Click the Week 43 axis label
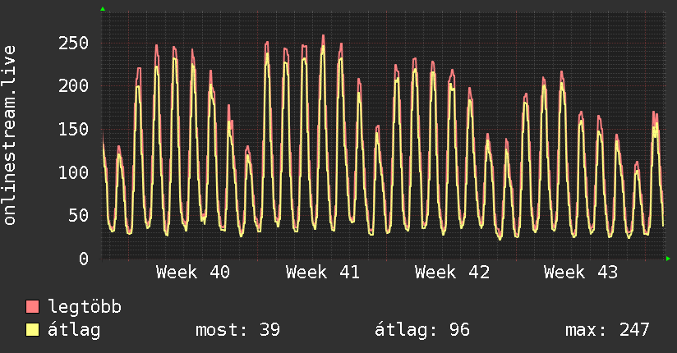This screenshot has height=353, width=677. pyautogui.click(x=581, y=273)
